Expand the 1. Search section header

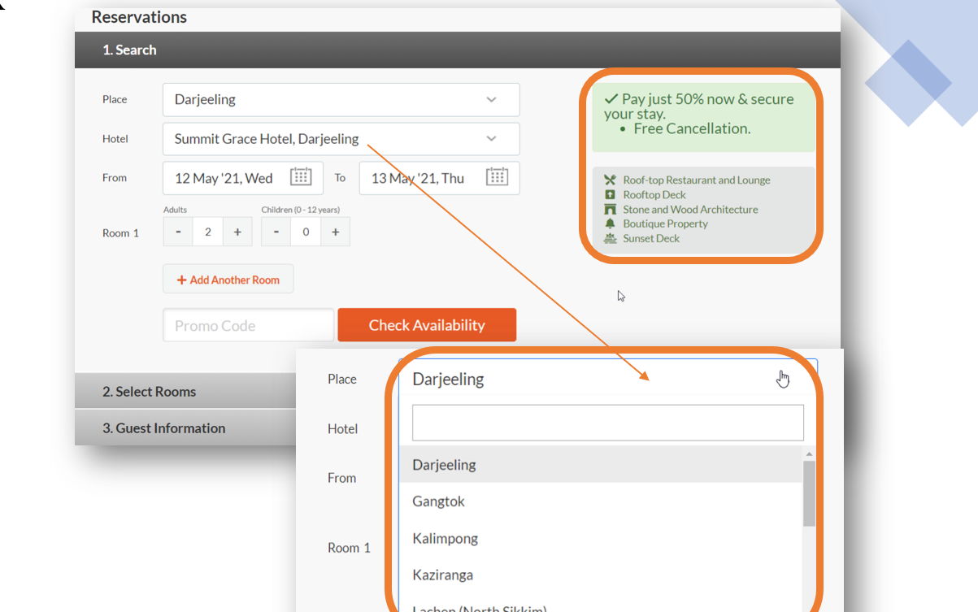(458, 50)
